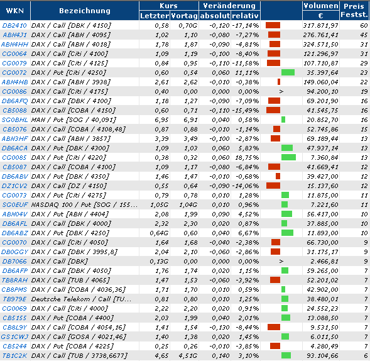Click the relativ column header

tap(246, 16)
